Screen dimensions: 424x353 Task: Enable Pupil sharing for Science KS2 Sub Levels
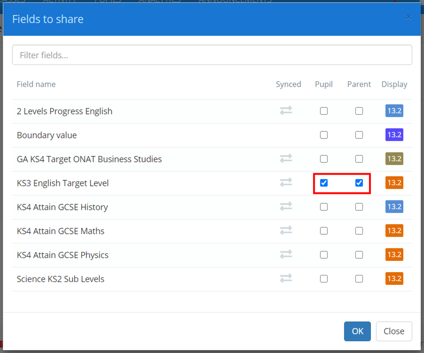click(324, 278)
